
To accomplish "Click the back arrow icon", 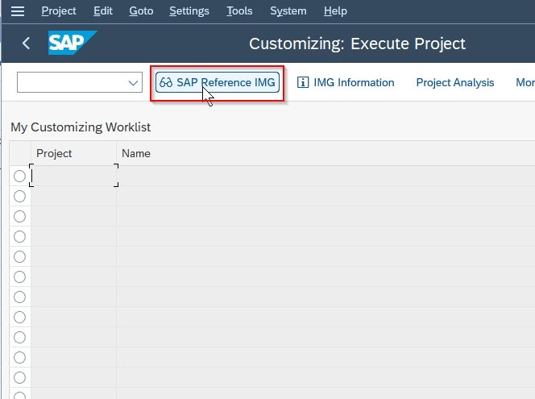I will pyautogui.click(x=26, y=44).
